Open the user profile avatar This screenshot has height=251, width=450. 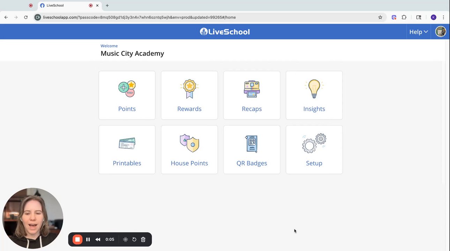[x=441, y=32]
